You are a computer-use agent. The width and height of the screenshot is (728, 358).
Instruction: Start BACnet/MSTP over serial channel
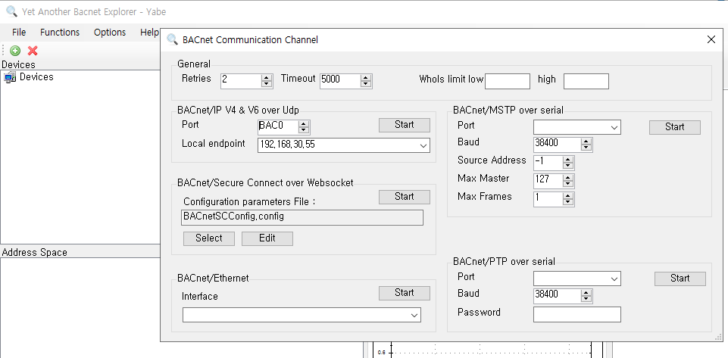[x=674, y=127]
